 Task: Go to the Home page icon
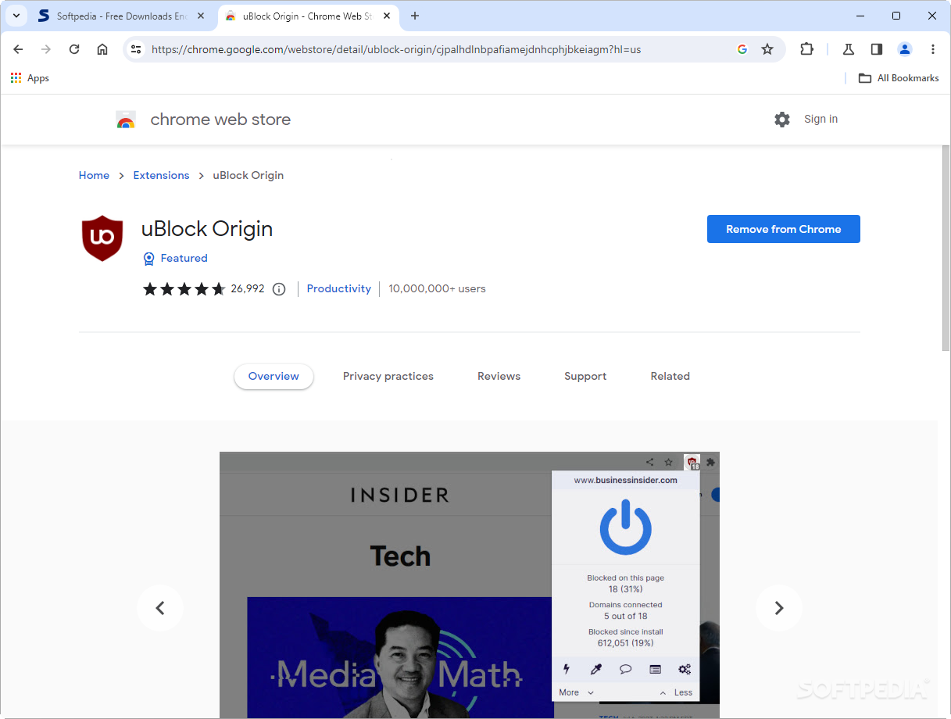click(102, 49)
